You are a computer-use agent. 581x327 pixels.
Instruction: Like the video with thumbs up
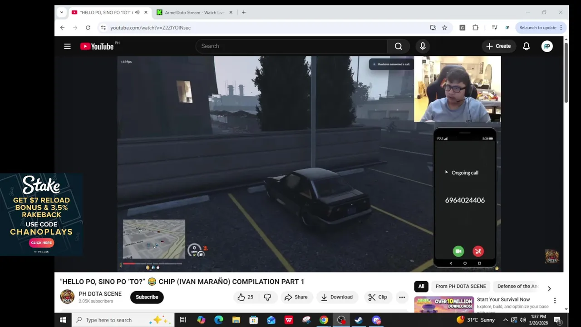245,297
